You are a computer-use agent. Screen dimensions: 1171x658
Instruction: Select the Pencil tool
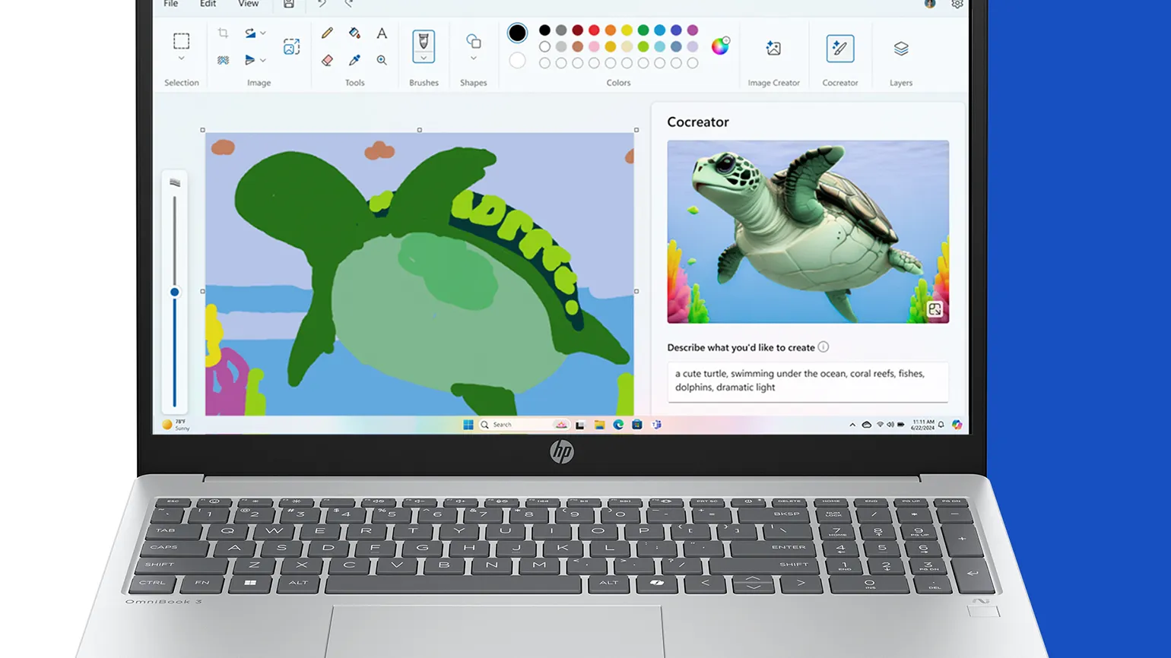327,33
